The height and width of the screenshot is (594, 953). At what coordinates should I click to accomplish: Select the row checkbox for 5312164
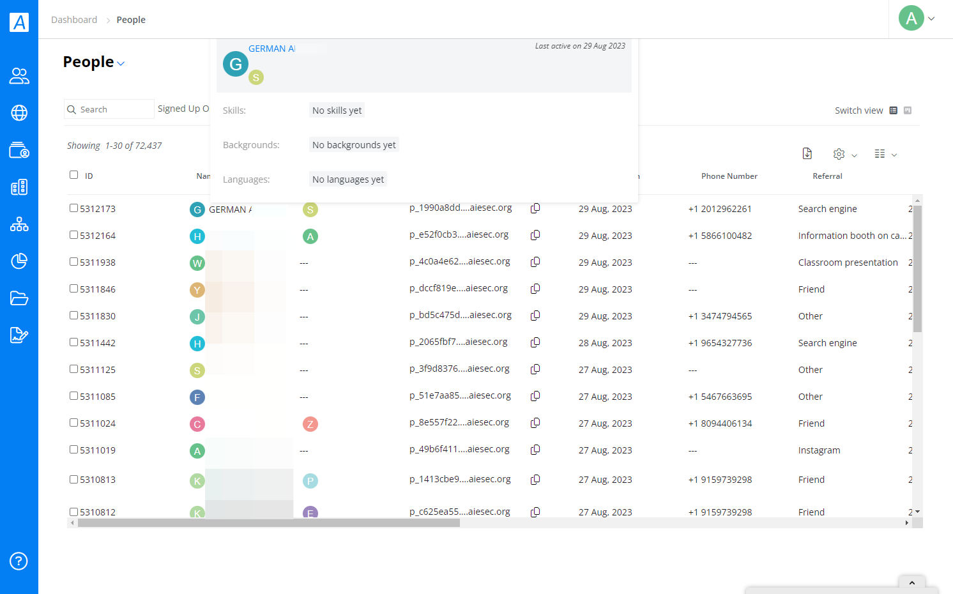click(73, 235)
